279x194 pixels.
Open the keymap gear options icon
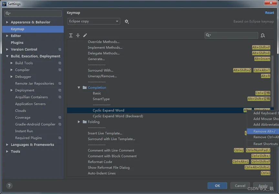click(127, 21)
